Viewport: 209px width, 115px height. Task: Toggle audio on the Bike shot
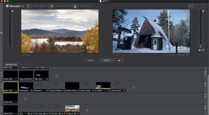(x=29, y=113)
